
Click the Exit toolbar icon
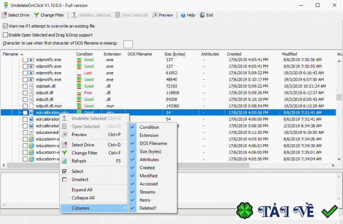[x=202, y=15]
